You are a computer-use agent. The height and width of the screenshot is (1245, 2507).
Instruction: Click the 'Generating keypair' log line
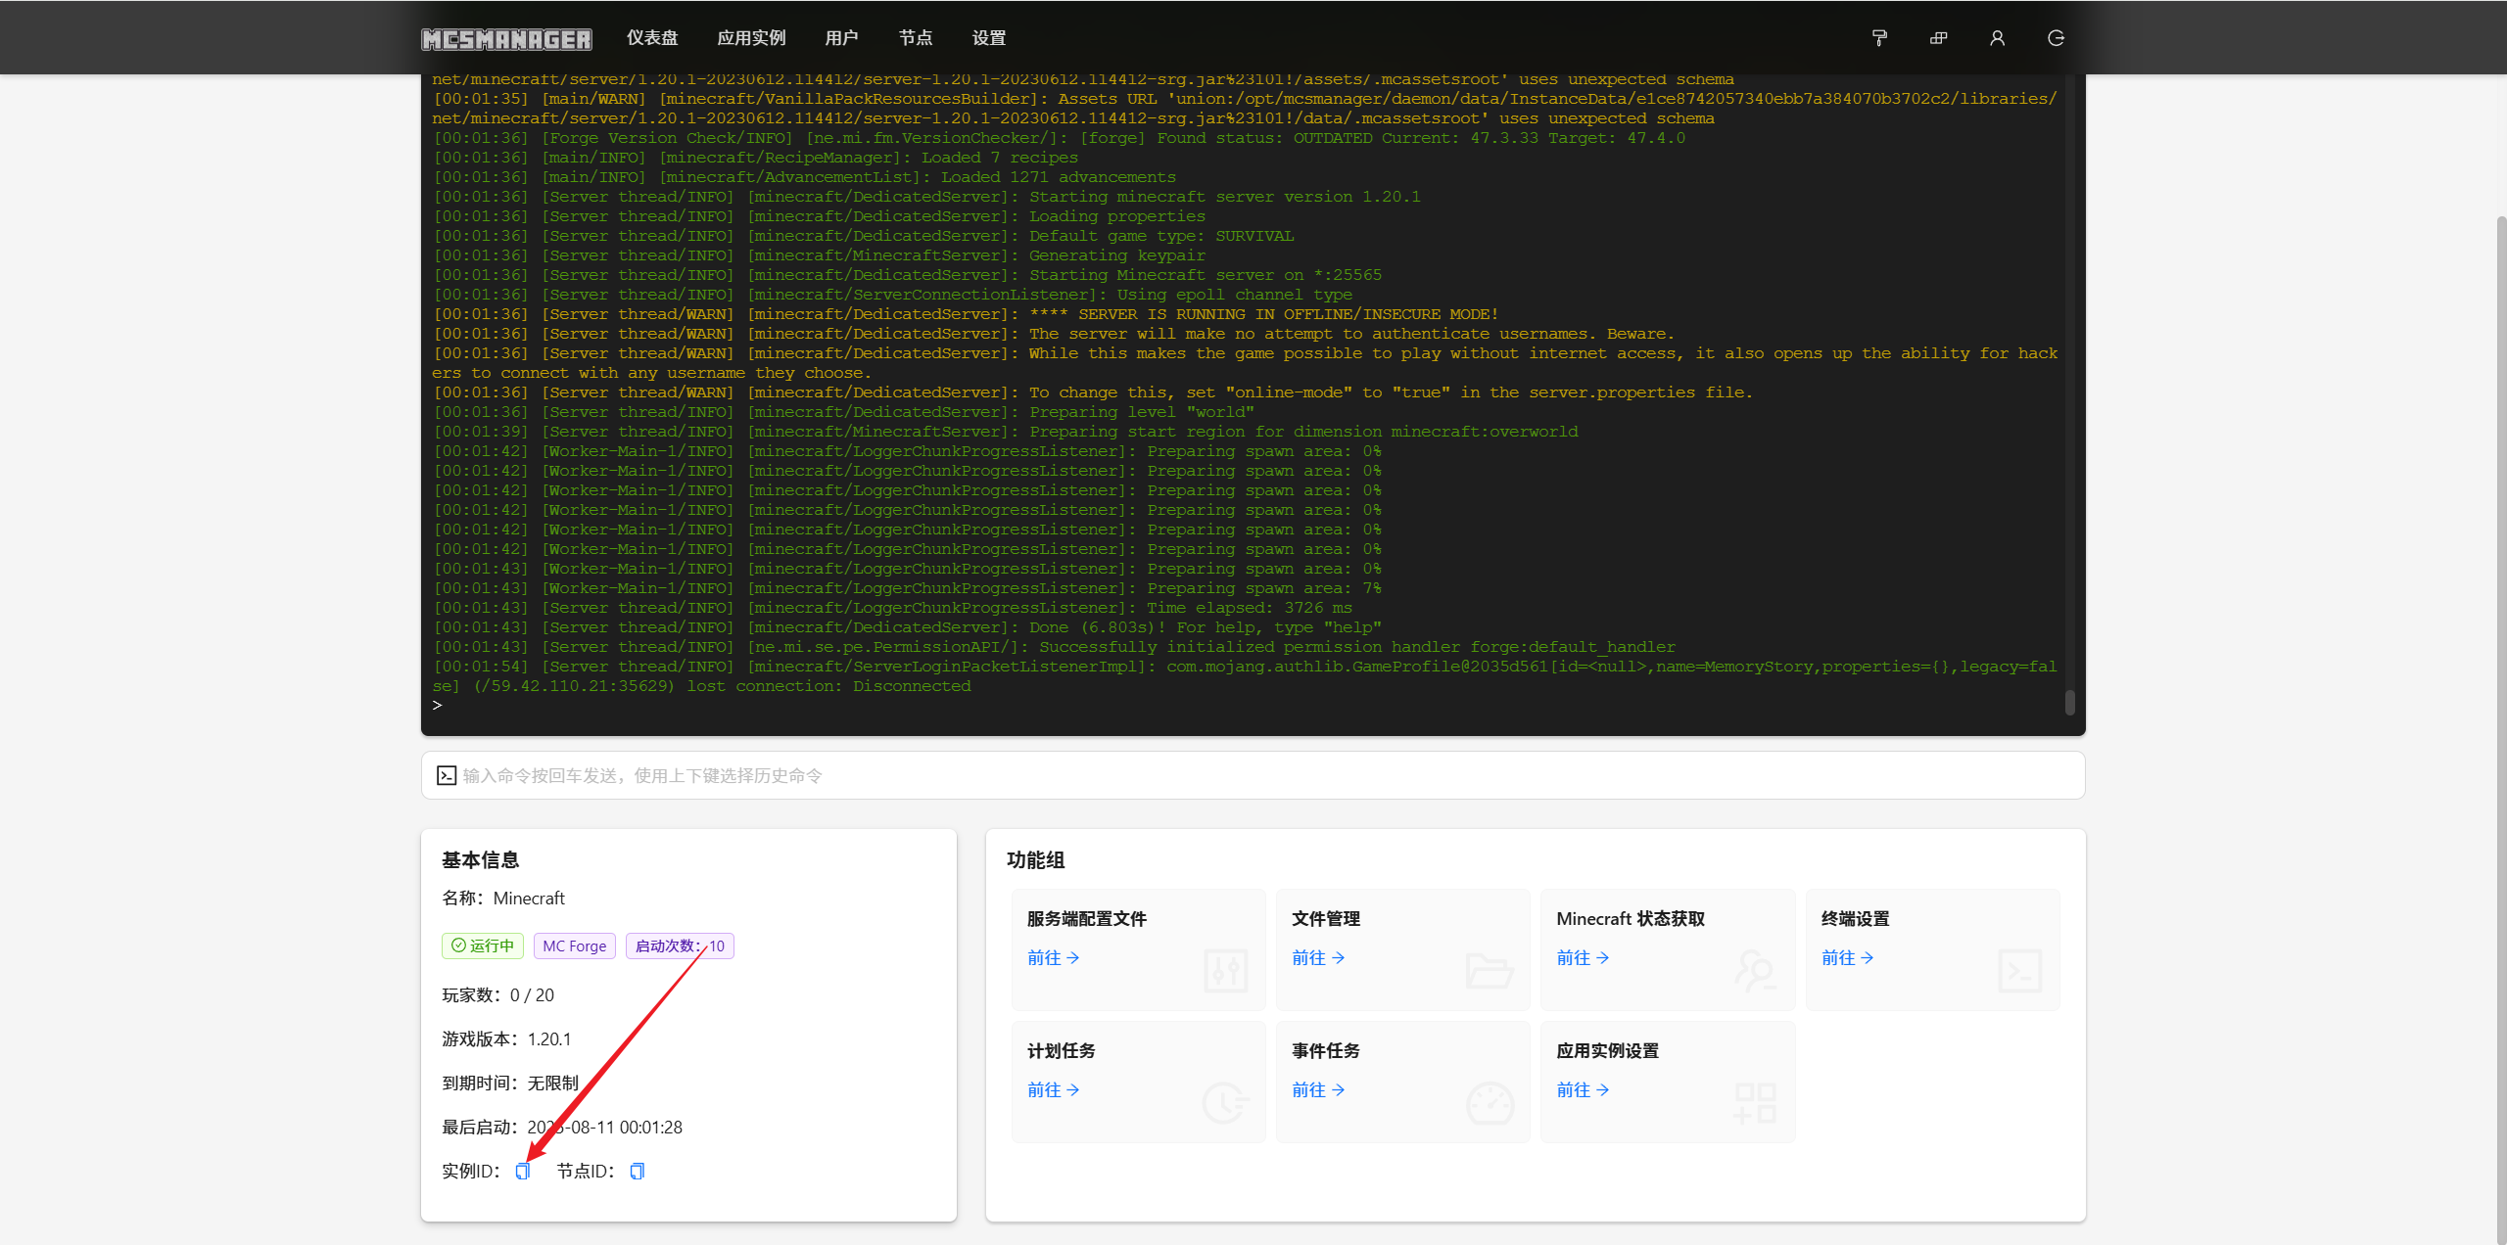tap(819, 255)
